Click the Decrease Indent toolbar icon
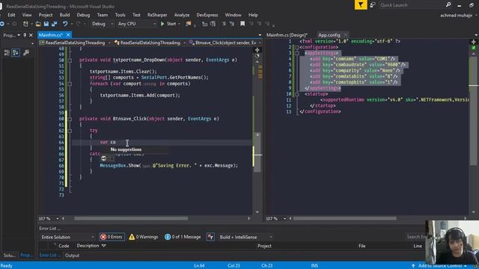Screen dimensions: 479x269 pos(204,24)
